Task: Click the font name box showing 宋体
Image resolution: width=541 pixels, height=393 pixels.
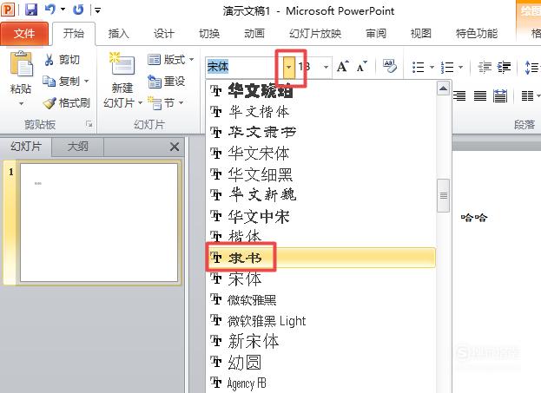Action: [x=244, y=66]
